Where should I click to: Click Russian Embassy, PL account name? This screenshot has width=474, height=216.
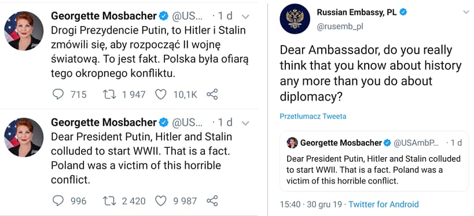coord(357,12)
